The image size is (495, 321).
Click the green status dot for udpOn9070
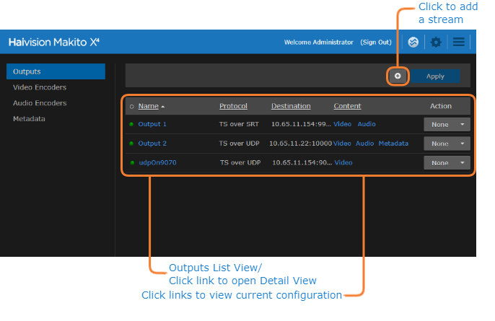tap(131, 163)
